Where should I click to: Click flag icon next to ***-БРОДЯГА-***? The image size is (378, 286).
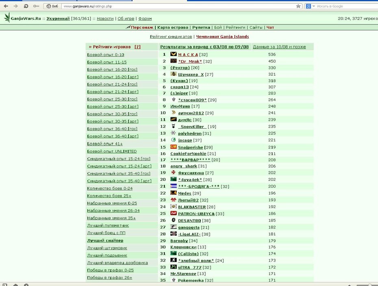point(174,186)
